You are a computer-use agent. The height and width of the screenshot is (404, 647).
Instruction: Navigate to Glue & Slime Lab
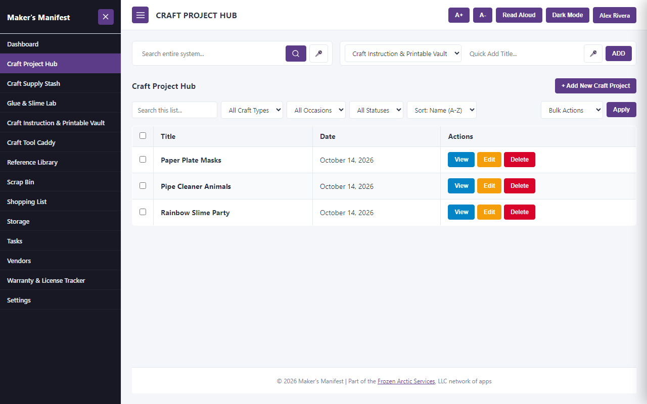(60, 103)
